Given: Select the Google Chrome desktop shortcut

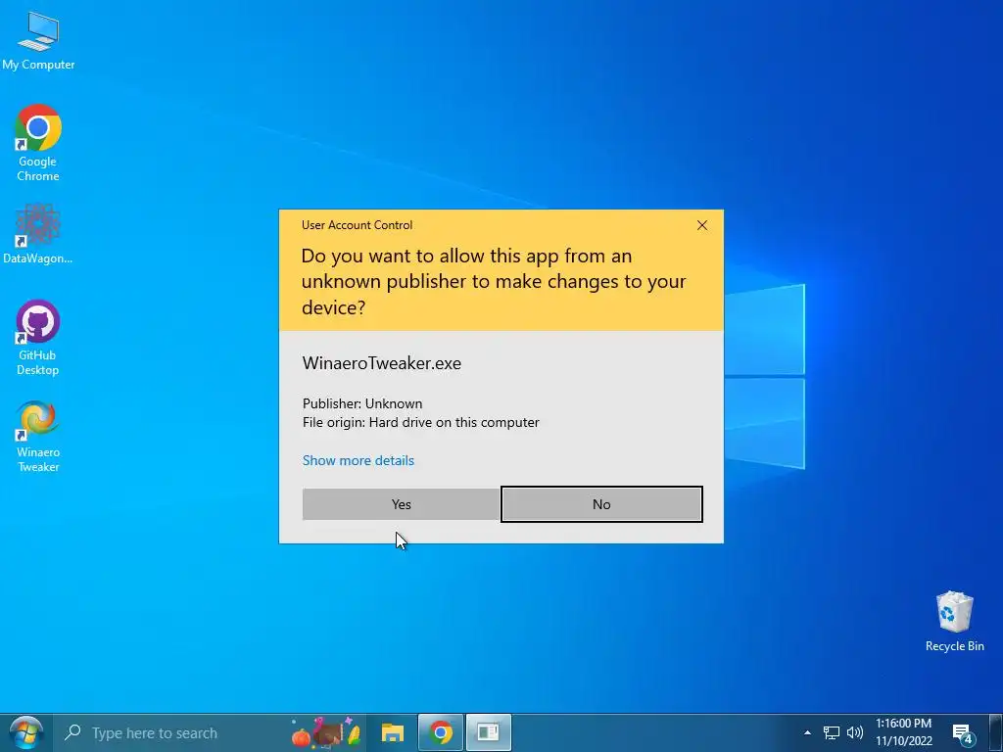Looking at the screenshot, I should (38, 143).
